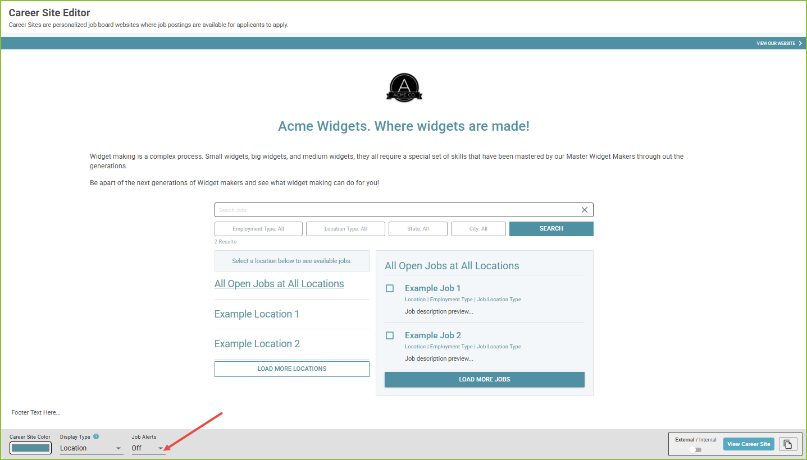Click the 'Be apart of the next generations' paragraph
Image resolution: width=807 pixels, height=460 pixels.
[x=234, y=183]
